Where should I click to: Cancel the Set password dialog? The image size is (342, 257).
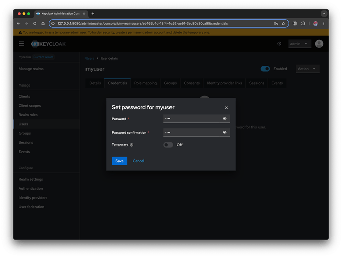tap(138, 161)
